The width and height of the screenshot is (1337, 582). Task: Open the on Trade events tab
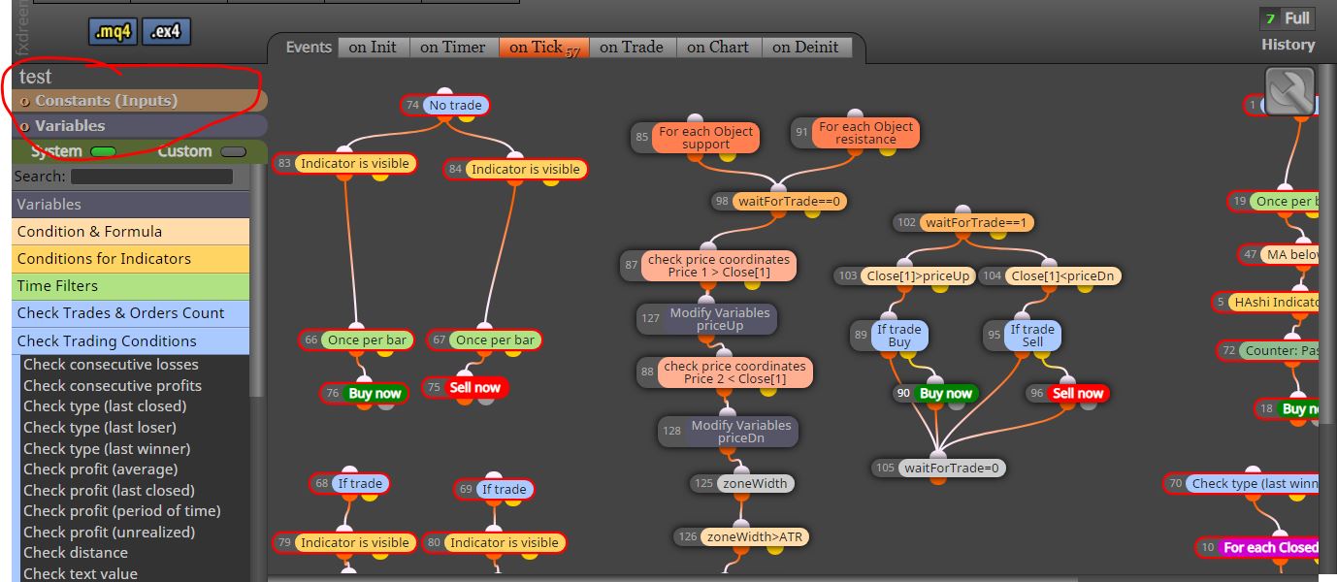632,47
